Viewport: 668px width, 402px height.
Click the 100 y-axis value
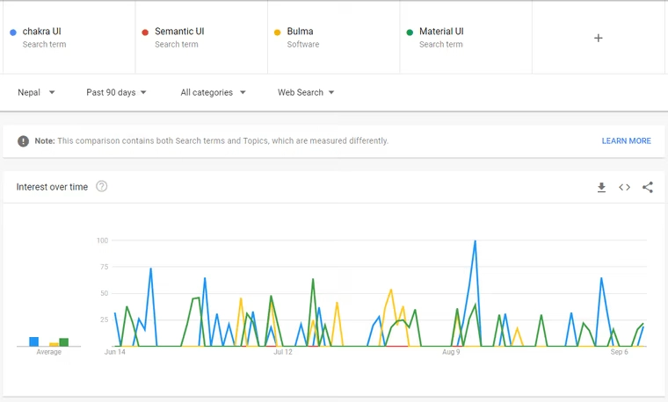(x=102, y=240)
